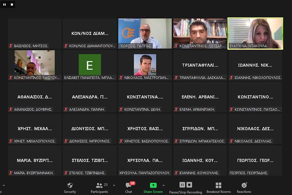
Task: Click muted mic icon of ΚΩΝ/ΝΟΣ ΔΙΑΜΑΝΤΟΠΟΥ
Action: pyautogui.click(x=66, y=46)
